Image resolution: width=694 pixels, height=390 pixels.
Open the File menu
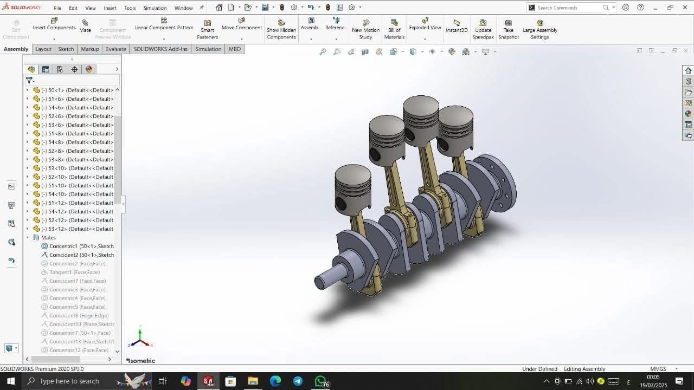[x=57, y=8]
